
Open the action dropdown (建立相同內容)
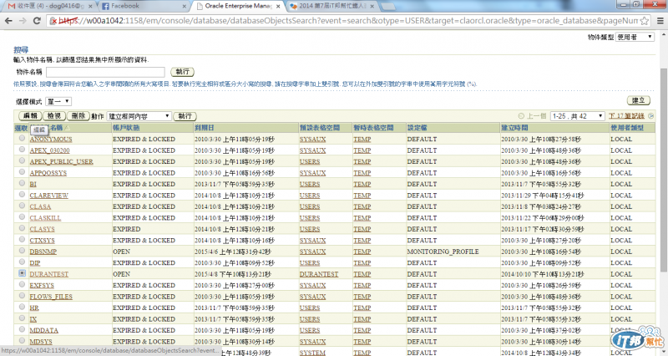pos(139,116)
